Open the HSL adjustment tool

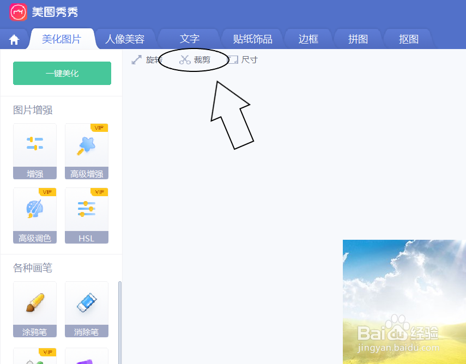coord(87,215)
